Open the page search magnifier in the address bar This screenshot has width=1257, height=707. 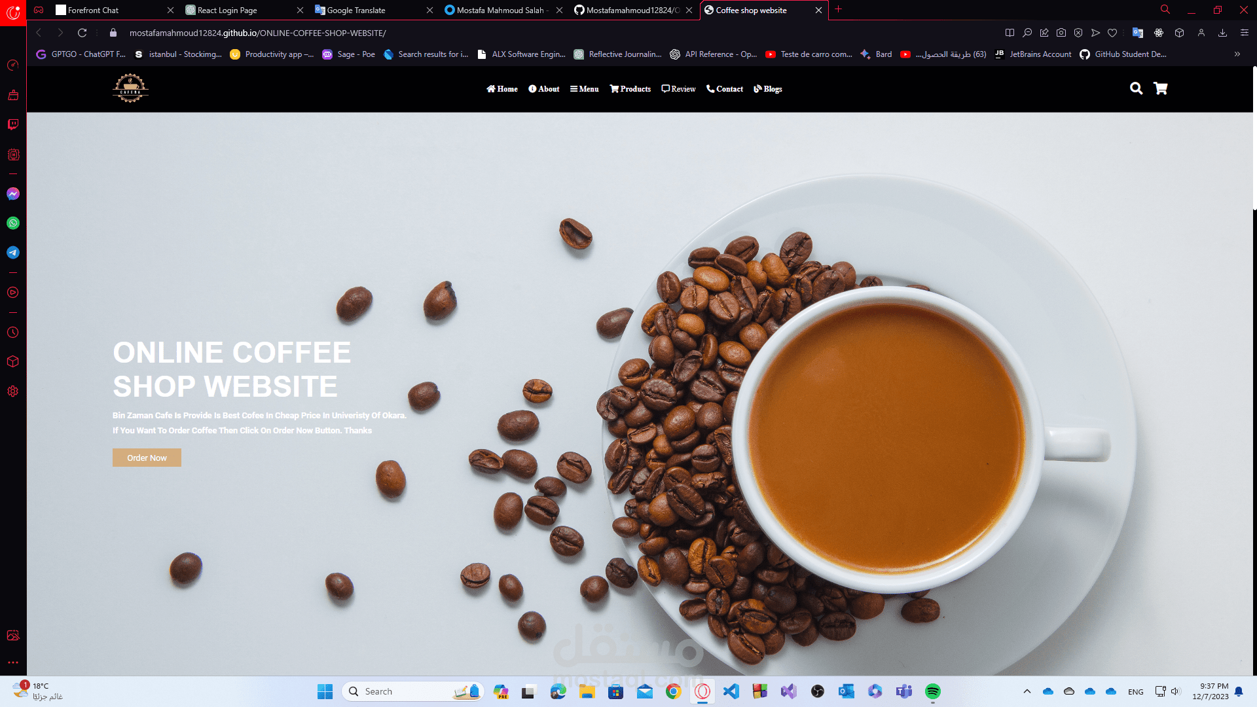(x=1028, y=32)
